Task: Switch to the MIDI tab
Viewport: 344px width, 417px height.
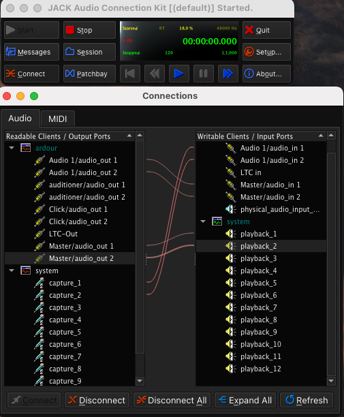Action: [x=58, y=119]
